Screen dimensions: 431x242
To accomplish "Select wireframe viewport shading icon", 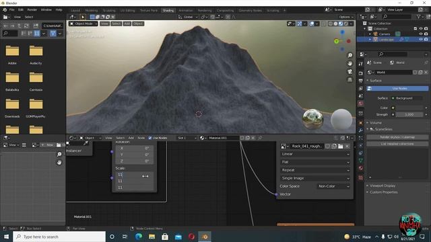I will tap(331, 24).
